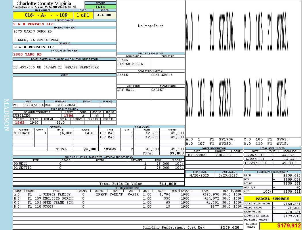This screenshot has width=302, height=230.
Task: Click mailing address 2375 WARDS FORK RD
Action: pos(33,31)
